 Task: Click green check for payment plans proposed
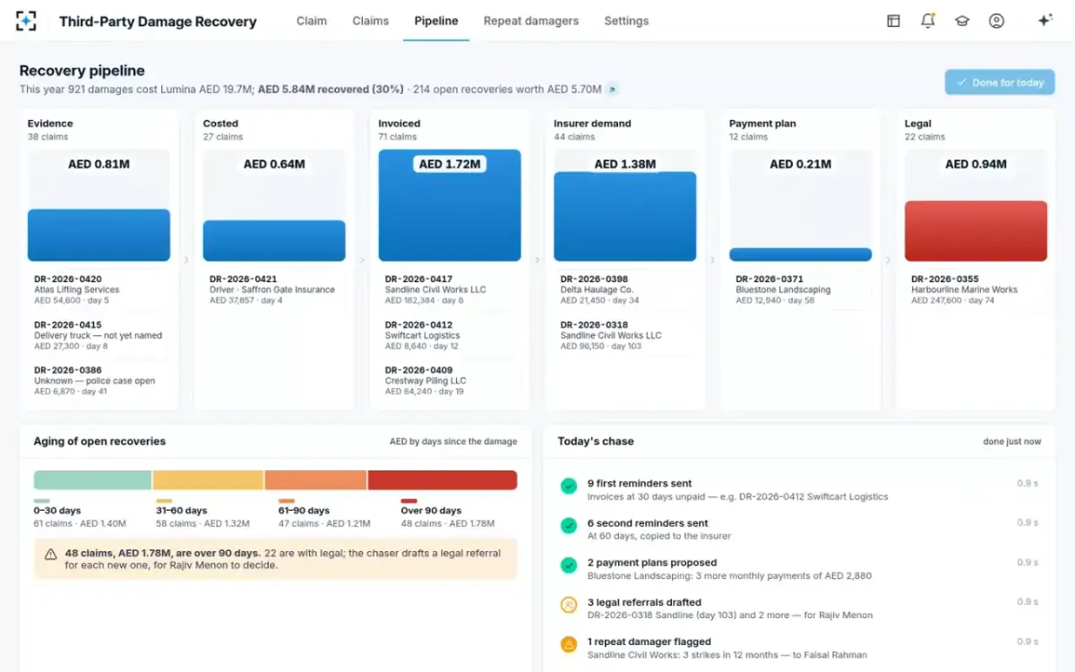click(x=568, y=565)
